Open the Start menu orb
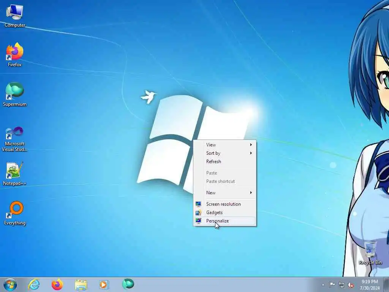 10,284
